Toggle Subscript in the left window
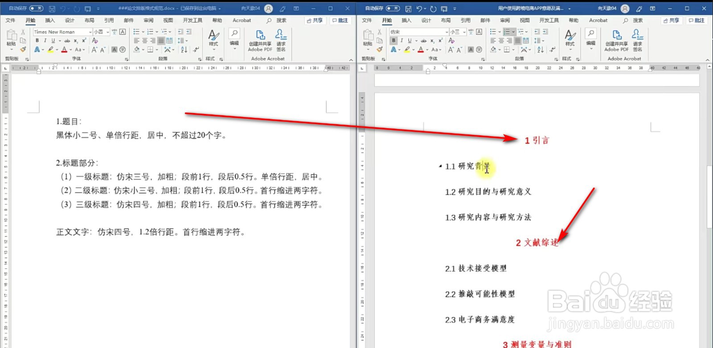The image size is (713, 348). (x=76, y=40)
